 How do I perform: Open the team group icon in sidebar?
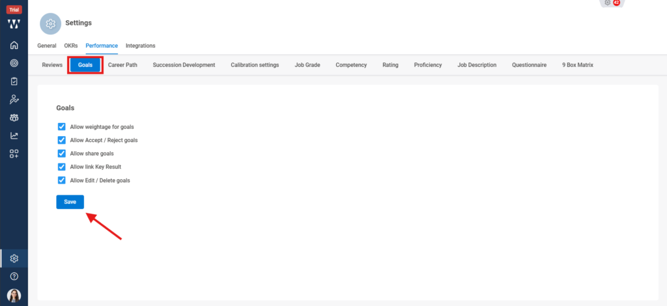[x=14, y=118]
